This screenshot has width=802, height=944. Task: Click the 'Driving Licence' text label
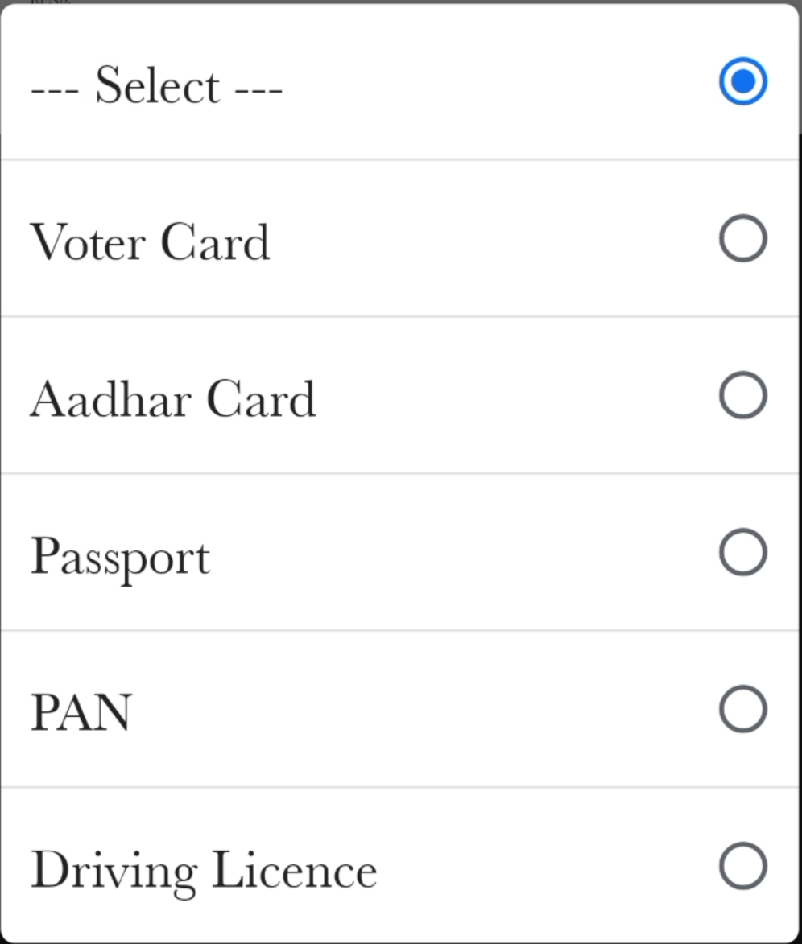tap(203, 870)
